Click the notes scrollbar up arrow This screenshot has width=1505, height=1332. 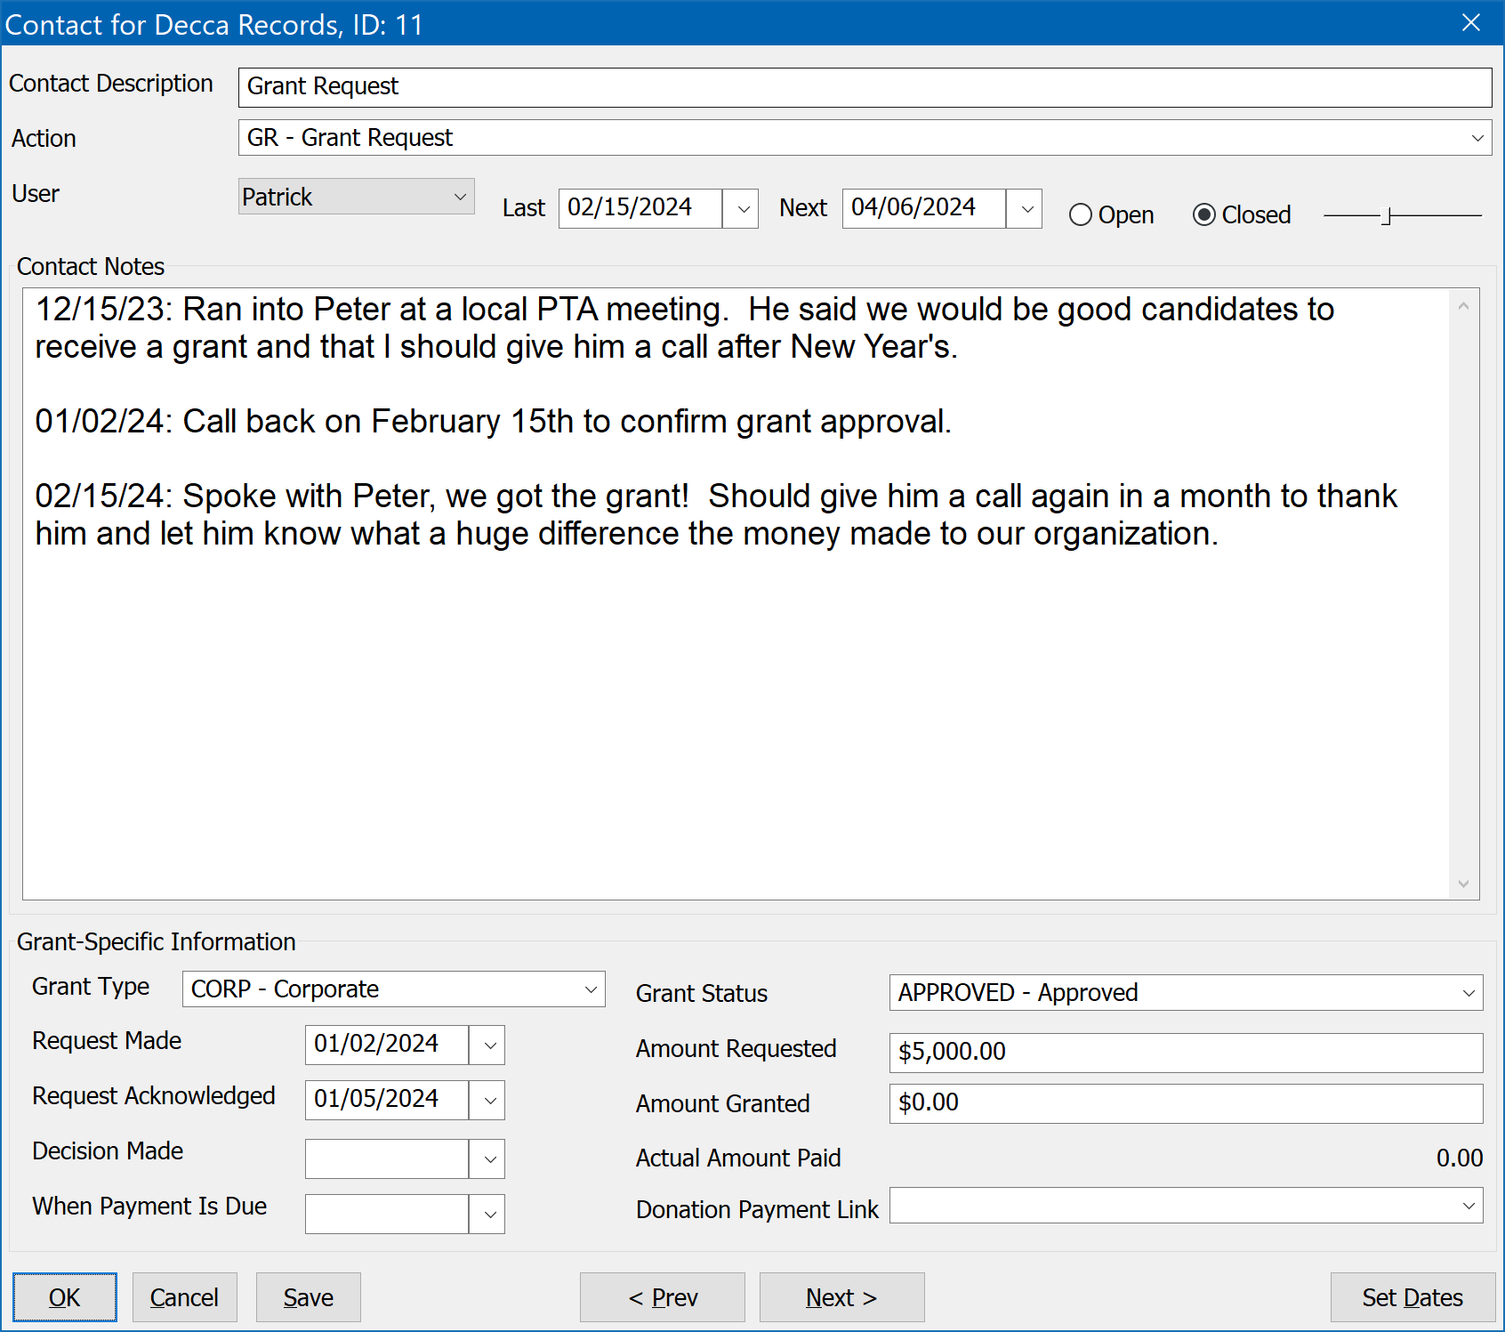1463,306
